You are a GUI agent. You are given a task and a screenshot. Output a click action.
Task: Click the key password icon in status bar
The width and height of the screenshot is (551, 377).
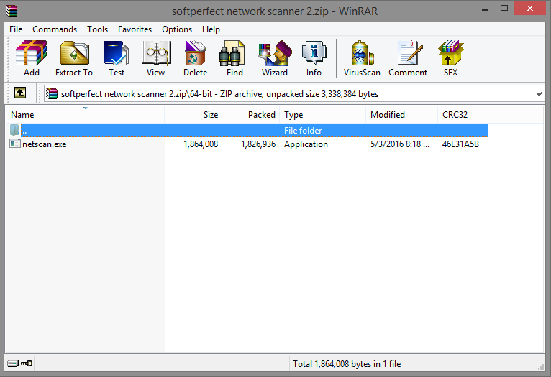(x=27, y=363)
